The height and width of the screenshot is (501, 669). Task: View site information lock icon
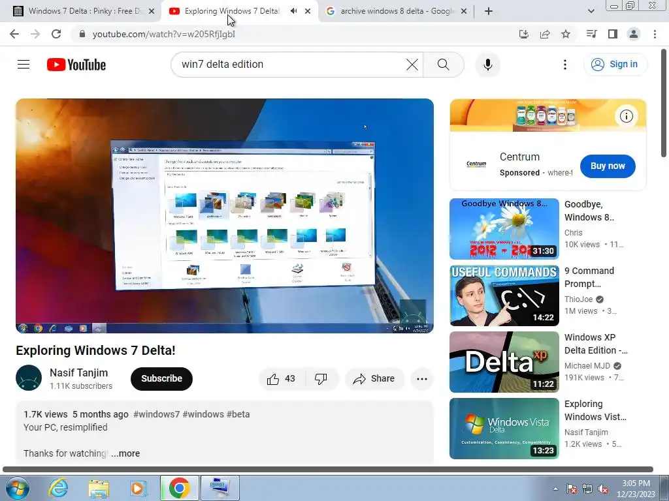(82, 34)
